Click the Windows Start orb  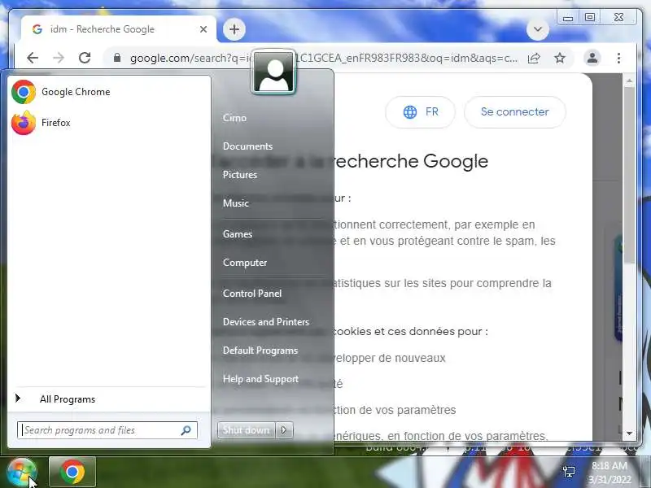(21, 473)
